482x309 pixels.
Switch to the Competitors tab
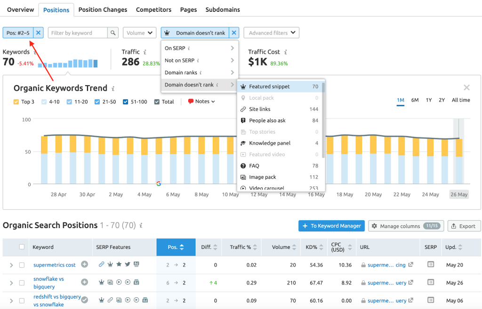[x=154, y=10]
